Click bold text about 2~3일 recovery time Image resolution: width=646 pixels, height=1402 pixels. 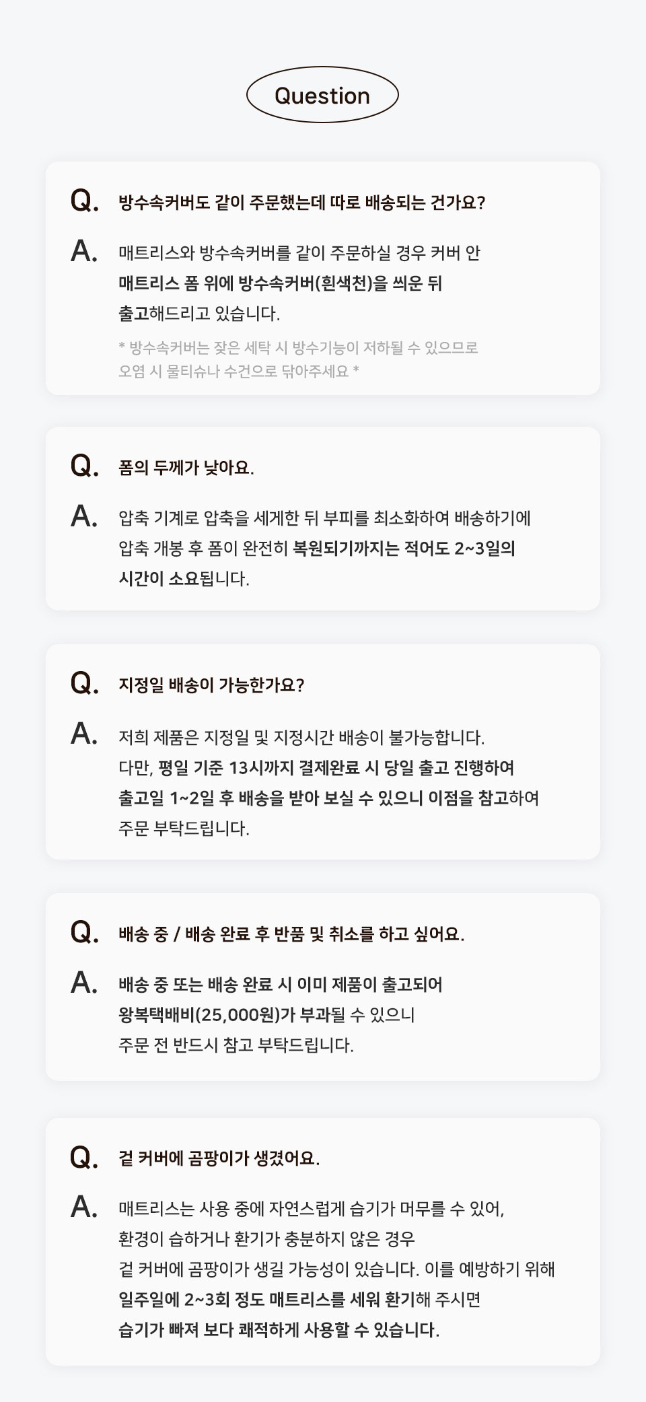coord(404,549)
